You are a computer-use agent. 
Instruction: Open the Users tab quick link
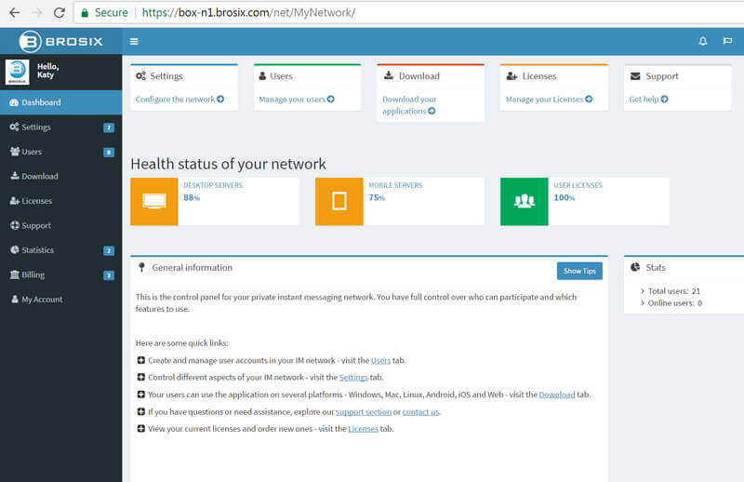[380, 360]
